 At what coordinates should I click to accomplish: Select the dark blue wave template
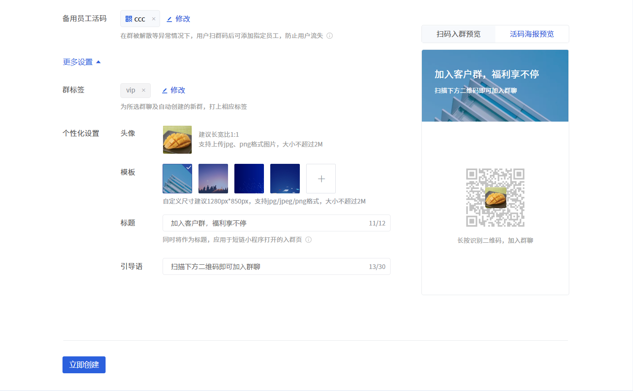pos(249,179)
